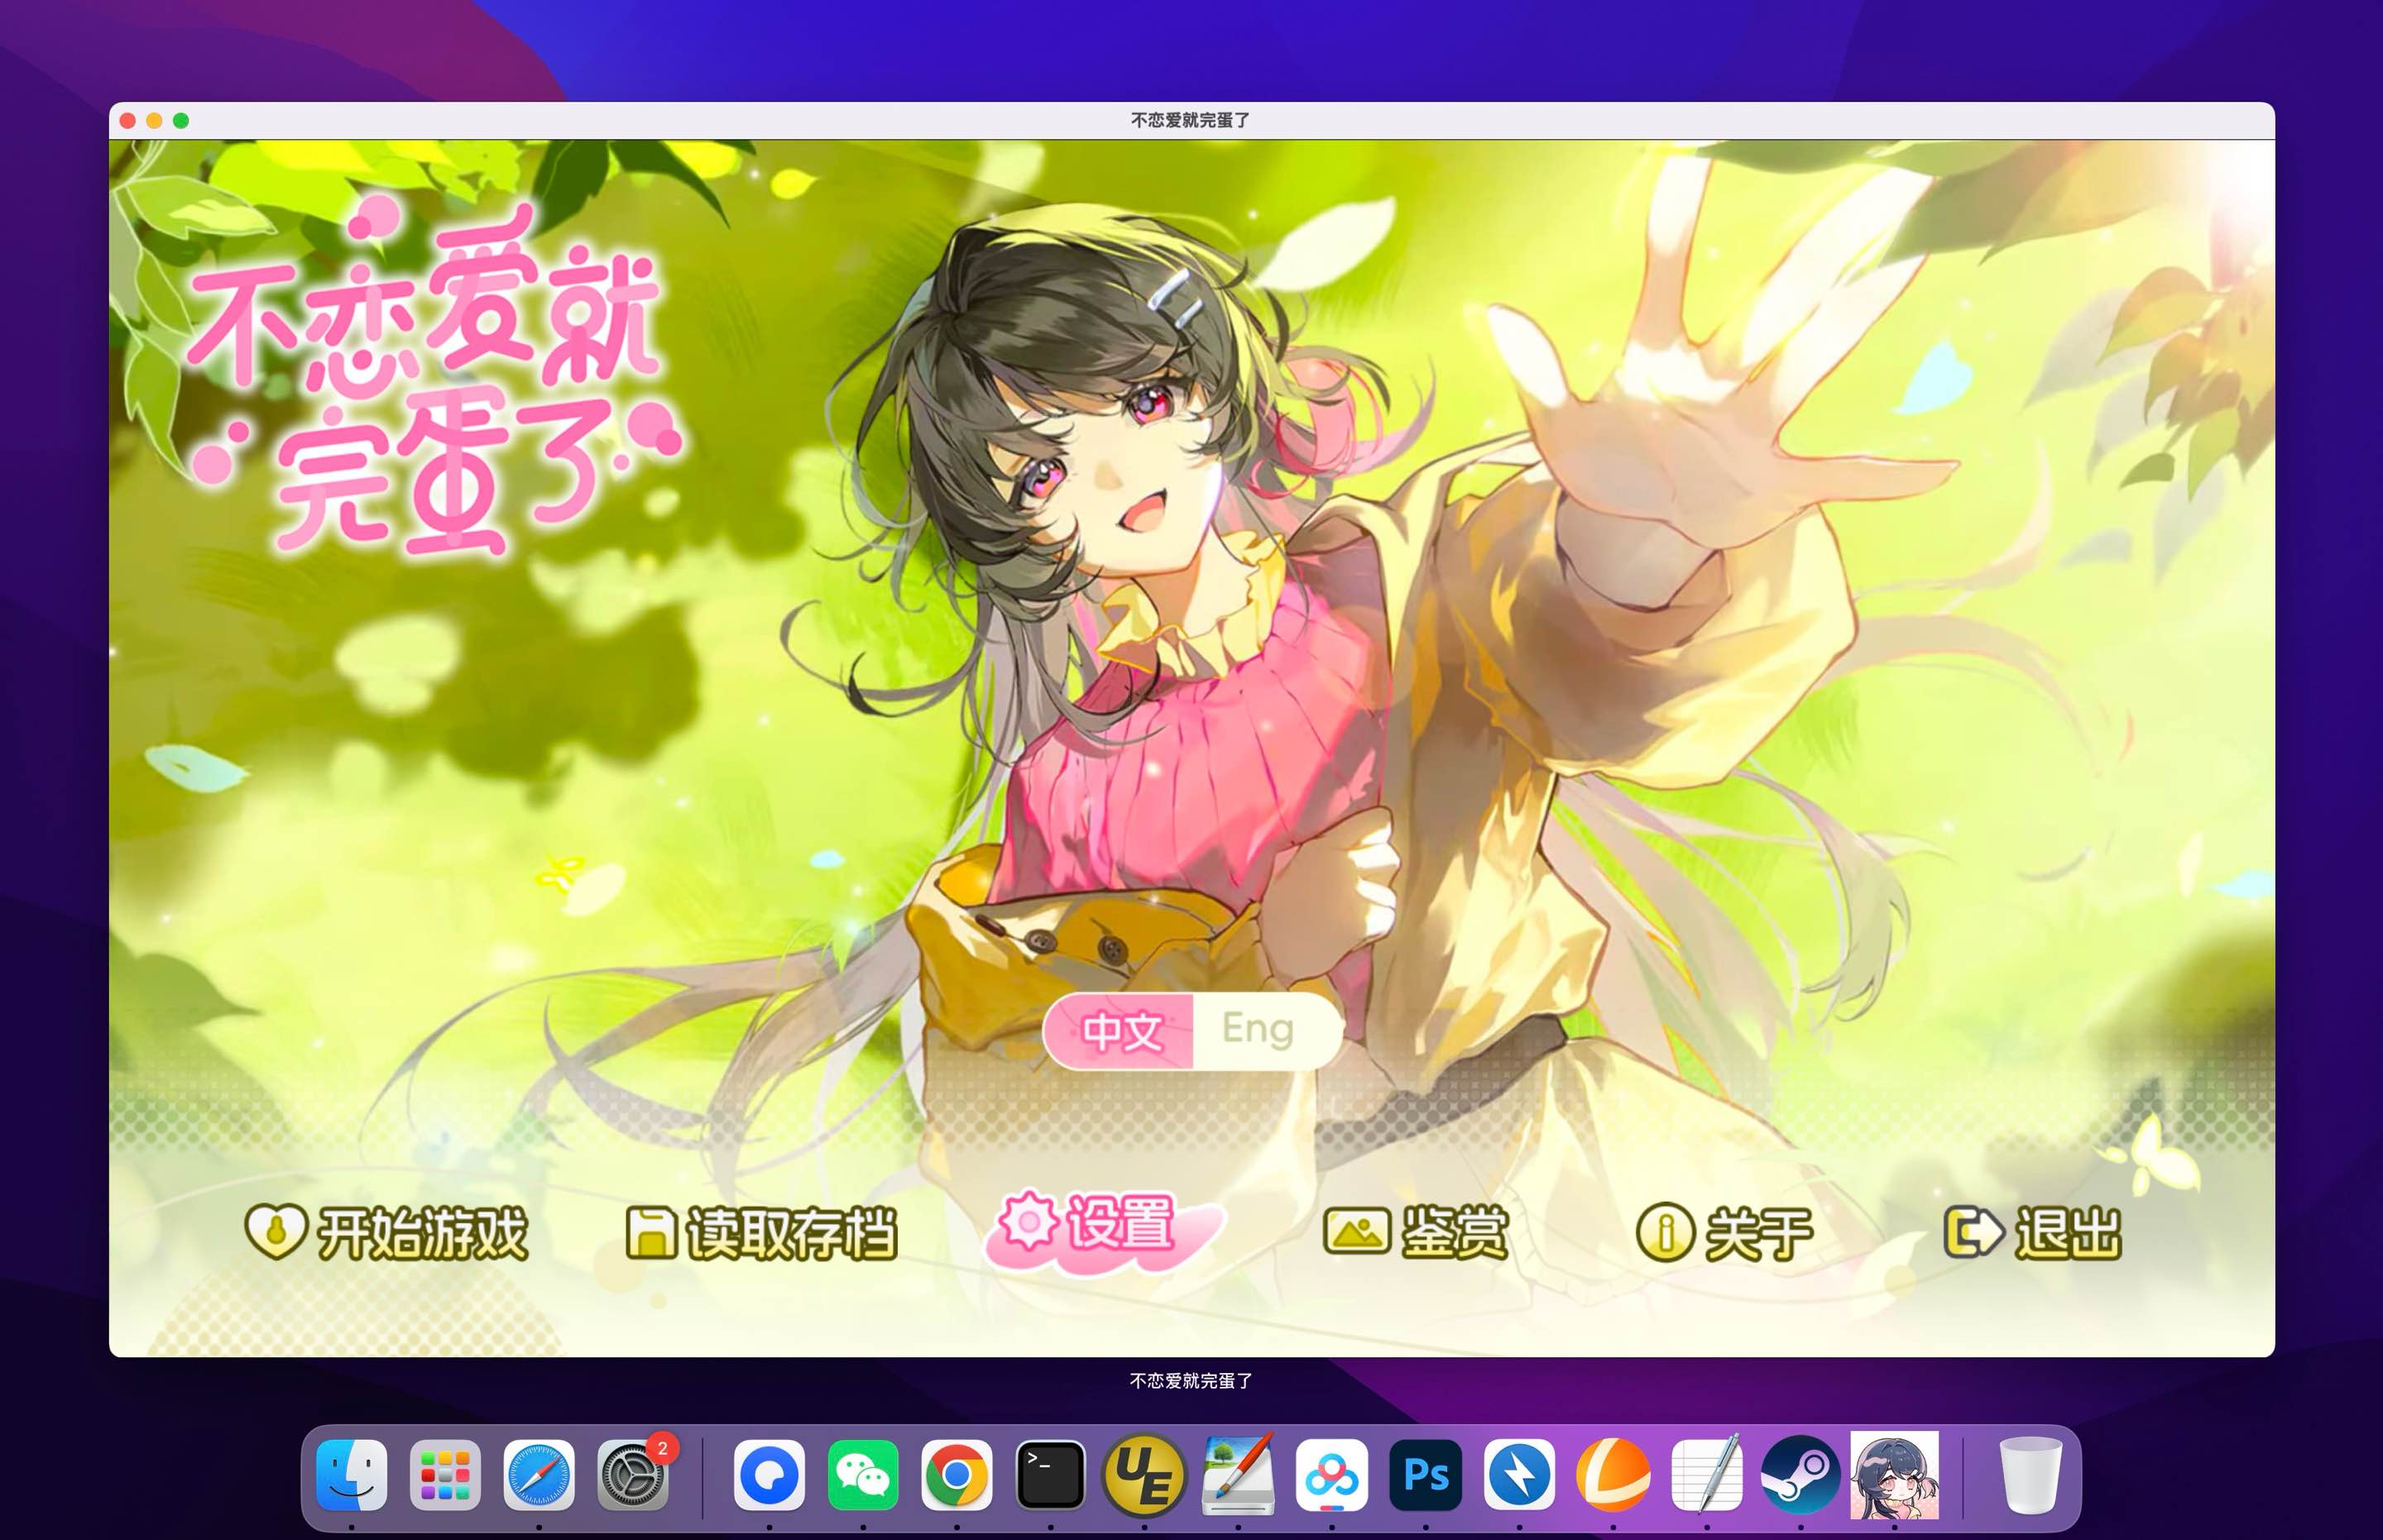
Task: Open Terminal from the dock
Action: [x=1051, y=1475]
